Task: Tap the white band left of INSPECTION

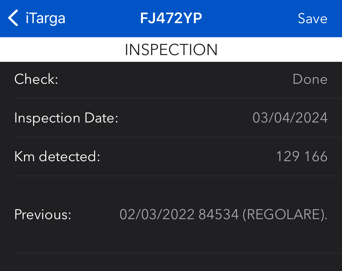Action: coord(62,50)
